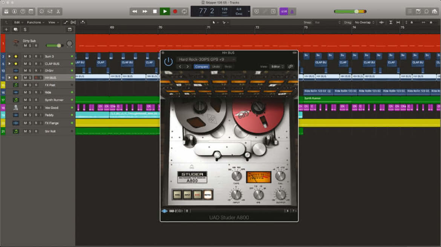Click the Undo button in plugin header
The height and width of the screenshot is (247, 441).
[x=216, y=67]
